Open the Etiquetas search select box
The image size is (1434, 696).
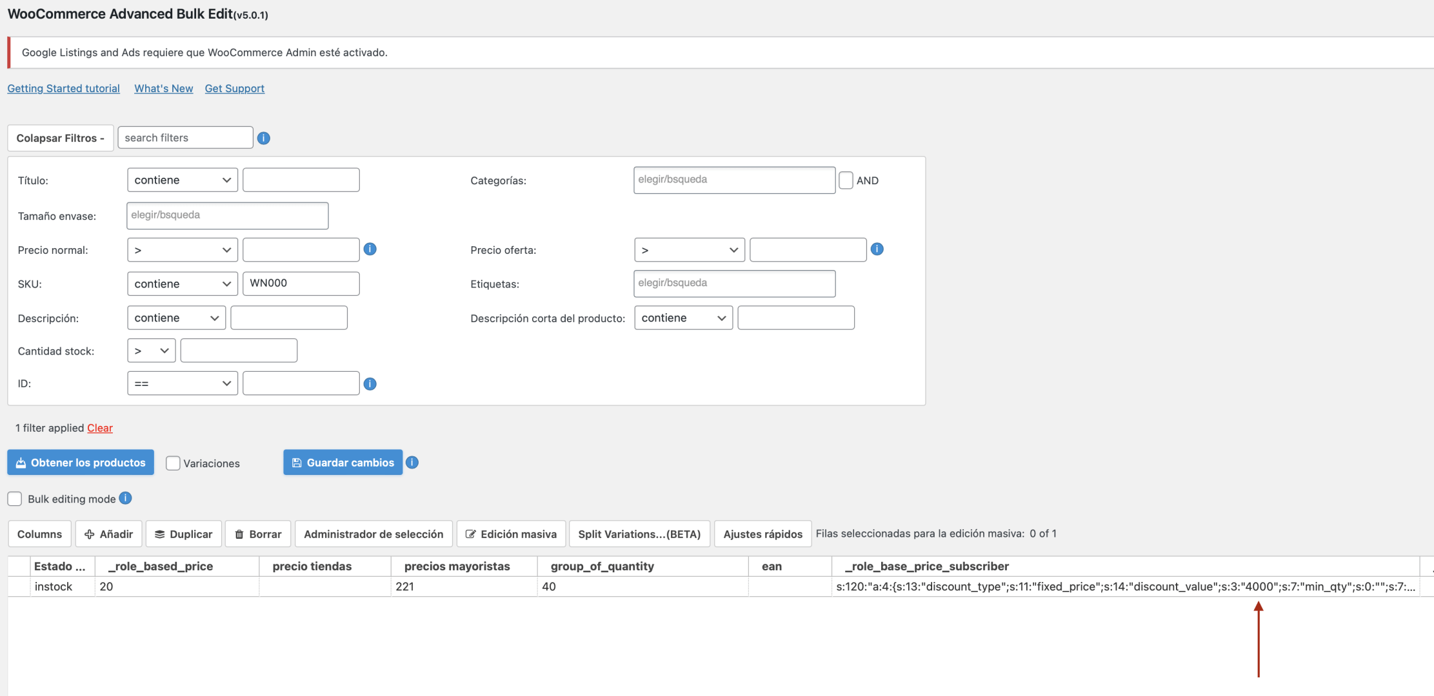(734, 284)
